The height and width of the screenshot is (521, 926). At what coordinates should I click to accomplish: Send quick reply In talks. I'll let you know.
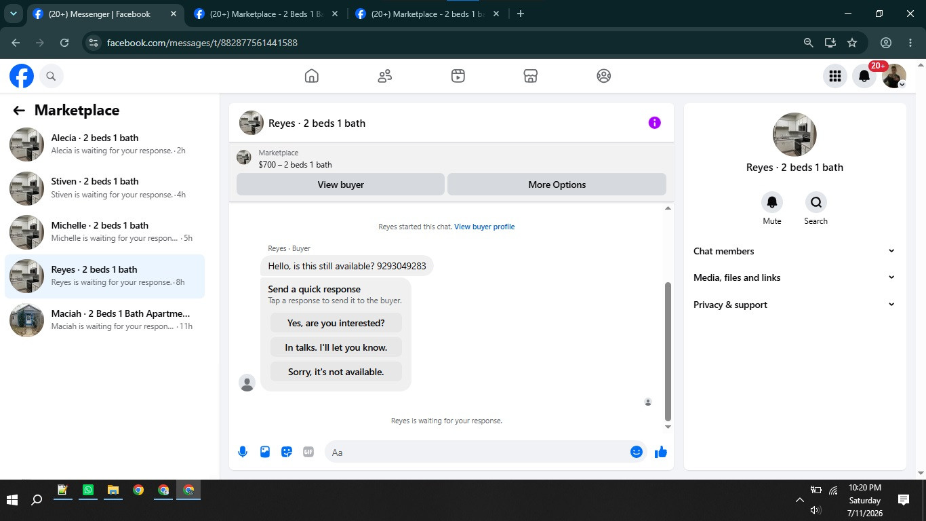[336, 347]
